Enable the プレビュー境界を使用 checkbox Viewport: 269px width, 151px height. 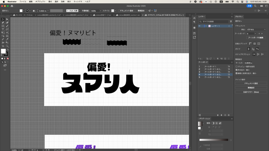(236, 67)
